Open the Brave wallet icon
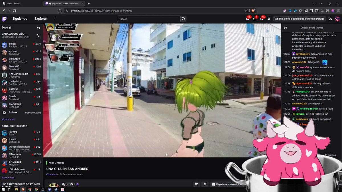 click(316, 11)
